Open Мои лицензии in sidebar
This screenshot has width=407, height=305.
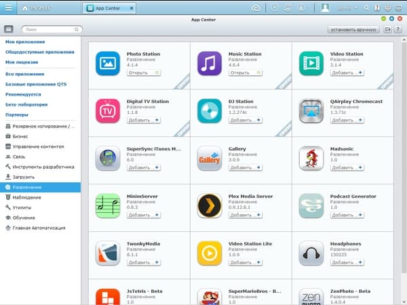pyautogui.click(x=22, y=62)
